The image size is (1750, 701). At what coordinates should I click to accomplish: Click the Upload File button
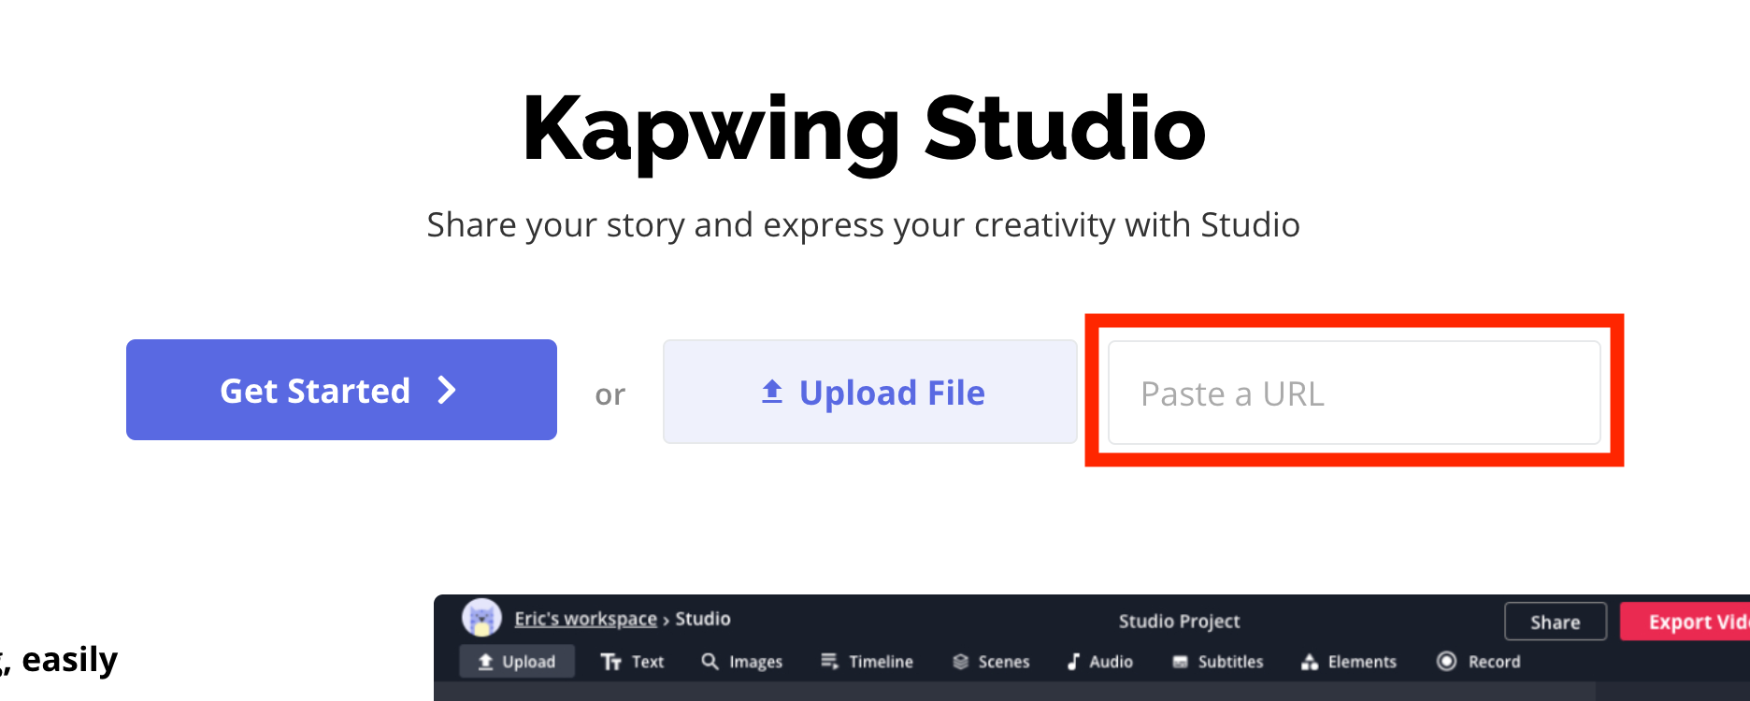pos(870,392)
